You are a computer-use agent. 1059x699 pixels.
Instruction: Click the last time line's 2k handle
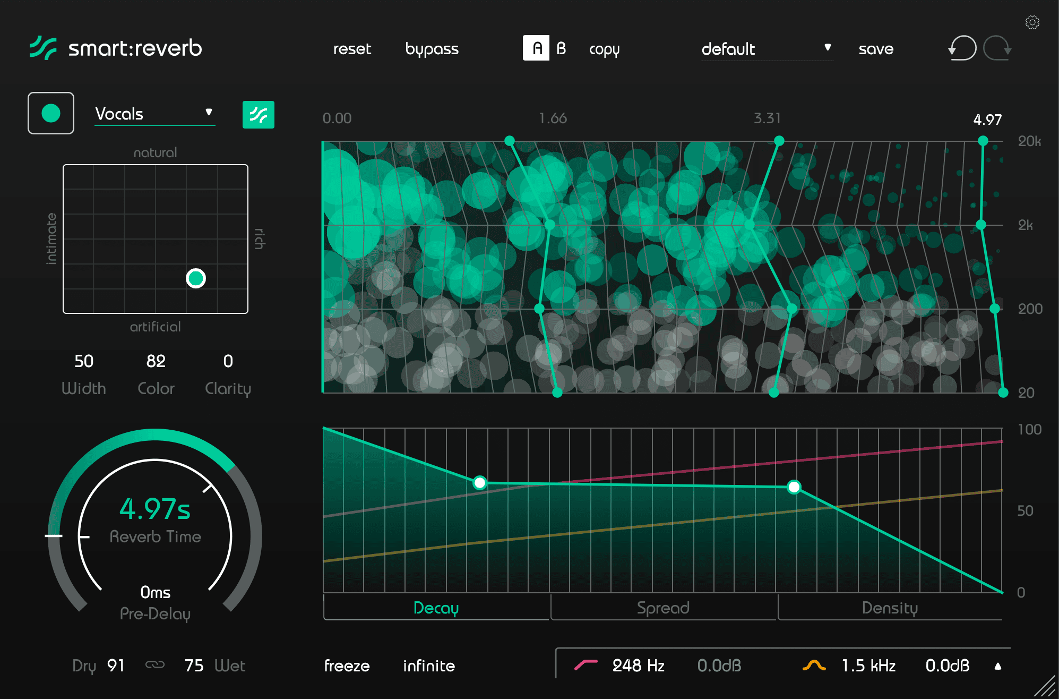point(981,225)
